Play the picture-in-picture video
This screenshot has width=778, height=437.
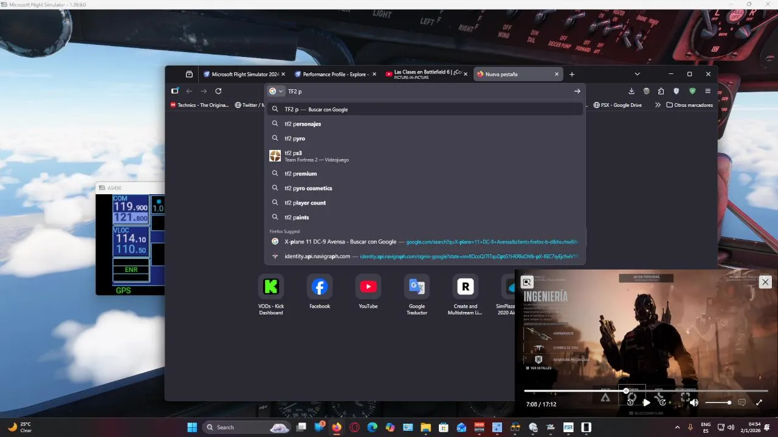coord(646,402)
